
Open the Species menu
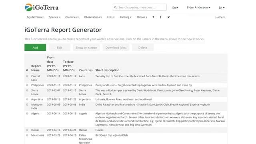pos(54,17)
